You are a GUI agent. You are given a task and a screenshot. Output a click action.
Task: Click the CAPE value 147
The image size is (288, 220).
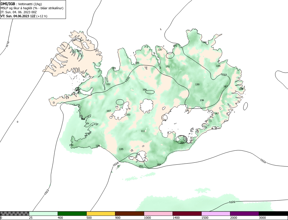pyautogui.click(x=217, y=113)
